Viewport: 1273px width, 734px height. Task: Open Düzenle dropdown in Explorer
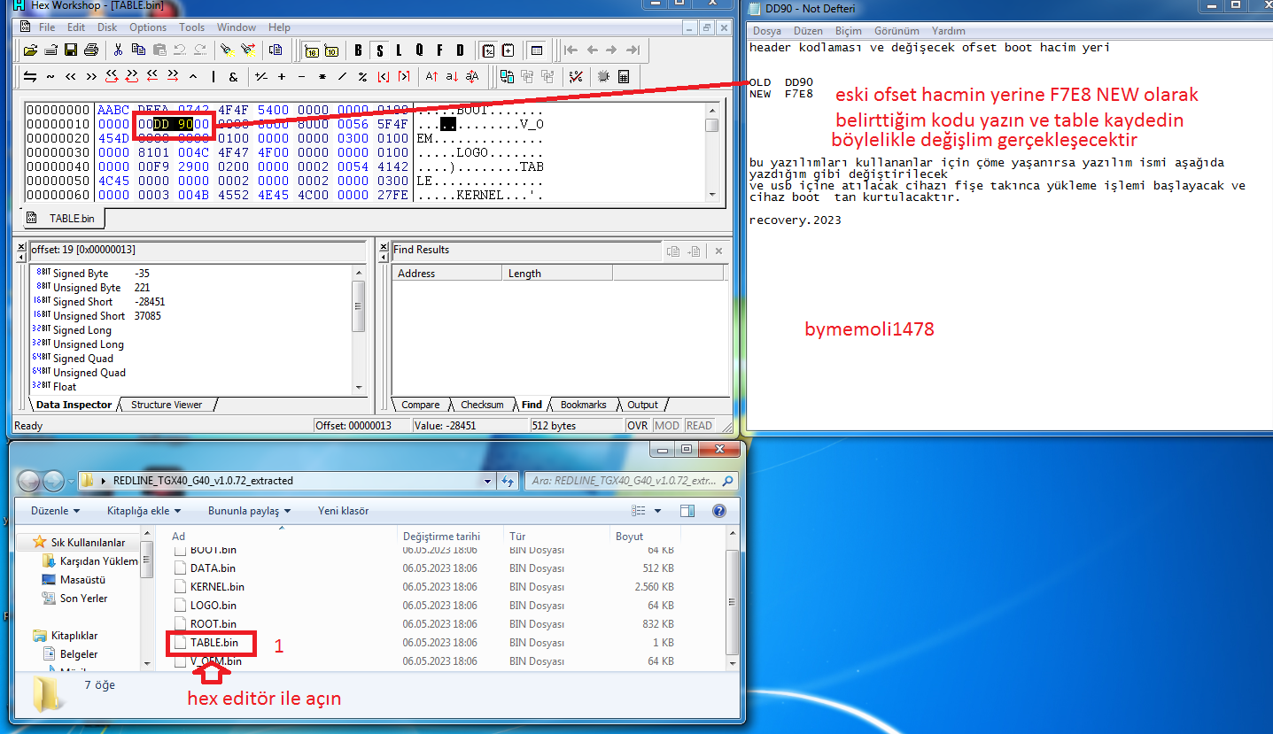[x=55, y=511]
